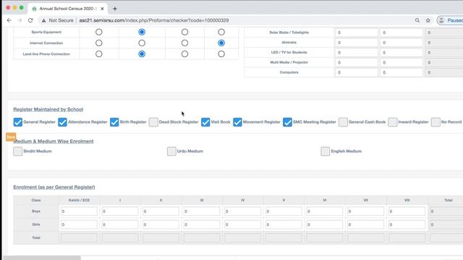Click the selected radio in Land-line Phone row
Viewport: 463px width, 260px height.
142,54
